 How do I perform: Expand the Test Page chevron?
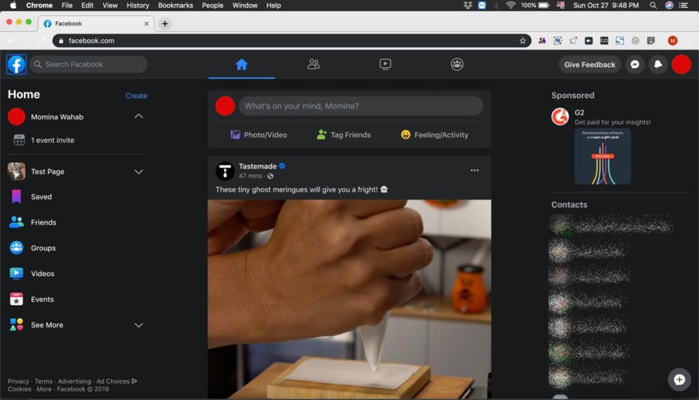(139, 171)
